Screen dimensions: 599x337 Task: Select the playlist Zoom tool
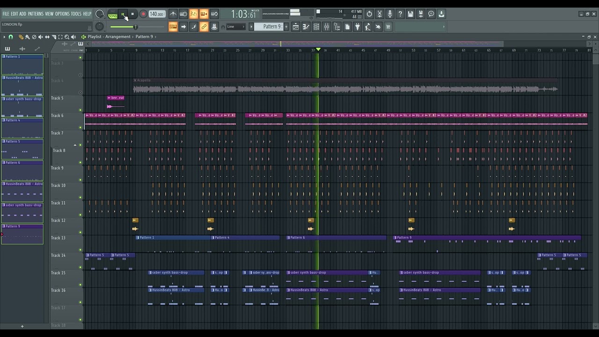[66, 37]
